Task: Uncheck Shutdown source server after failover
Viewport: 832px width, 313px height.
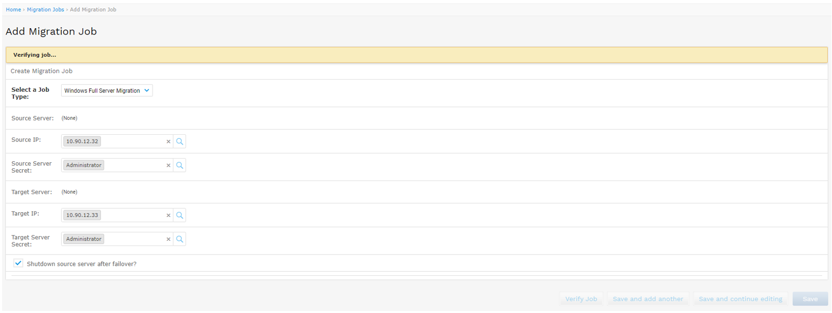Action: point(19,263)
